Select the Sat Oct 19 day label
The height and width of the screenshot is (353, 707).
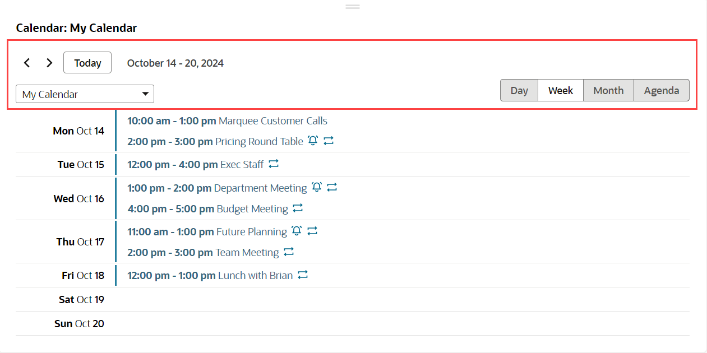coord(81,300)
